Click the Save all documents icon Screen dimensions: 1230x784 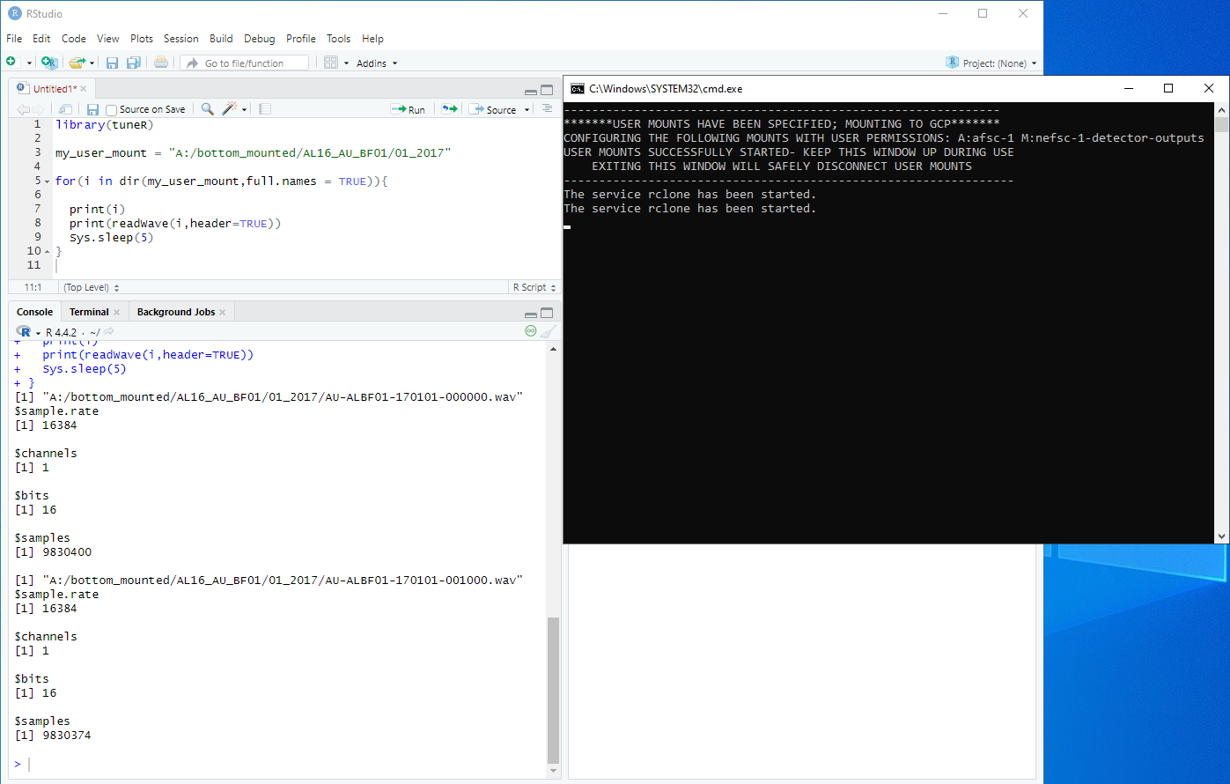click(134, 63)
